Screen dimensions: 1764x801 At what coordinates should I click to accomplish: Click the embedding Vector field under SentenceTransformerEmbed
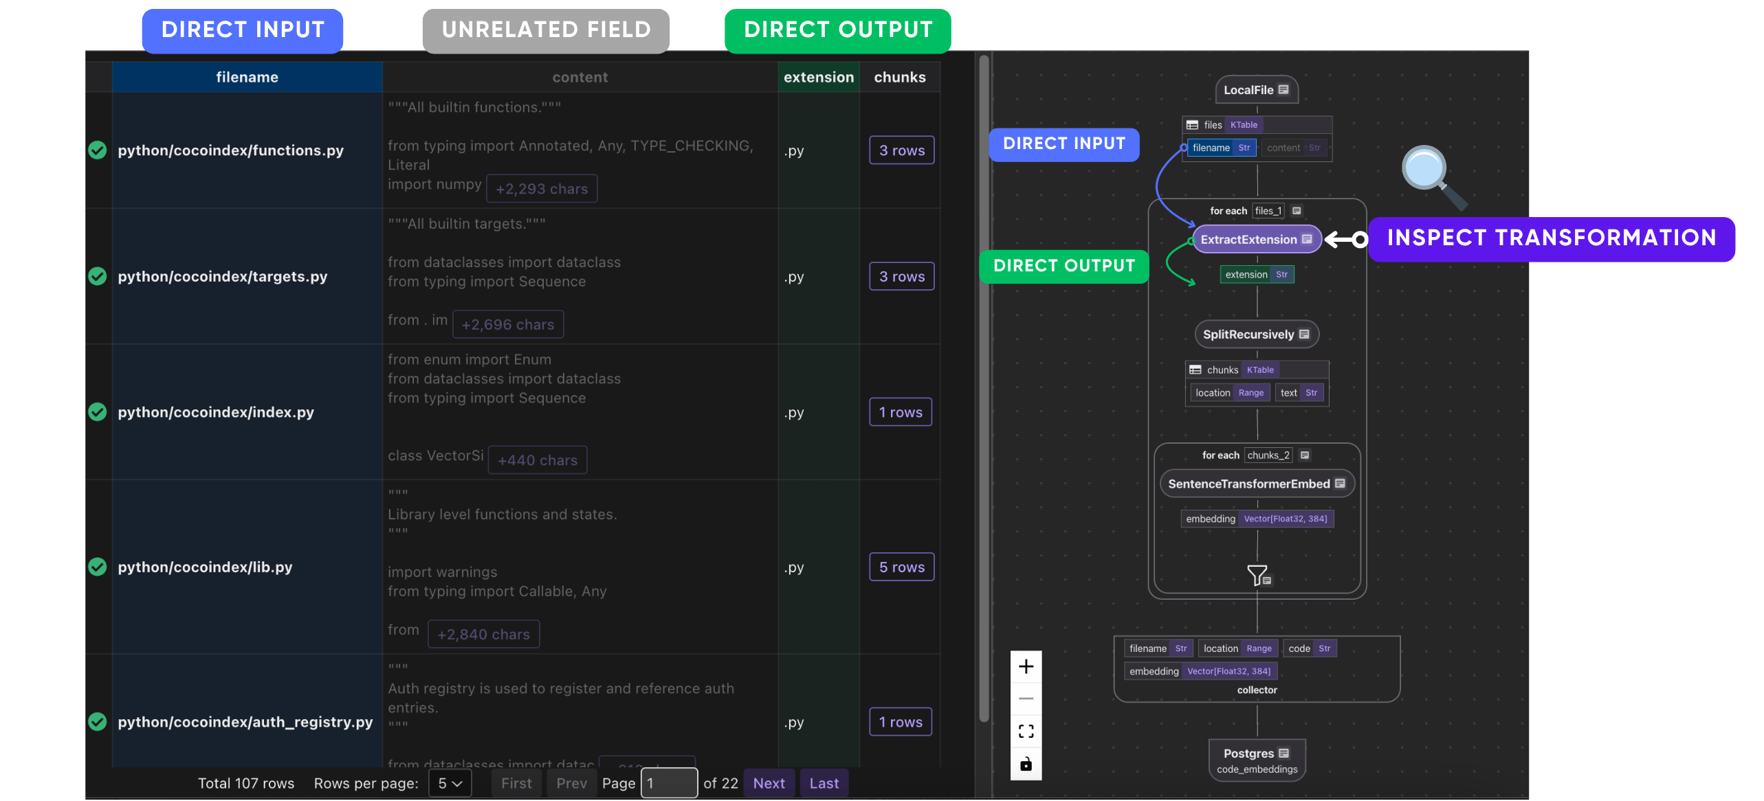1257,519
